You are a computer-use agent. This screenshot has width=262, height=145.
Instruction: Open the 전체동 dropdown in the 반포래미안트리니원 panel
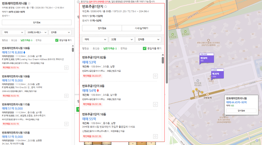click(x=60, y=32)
